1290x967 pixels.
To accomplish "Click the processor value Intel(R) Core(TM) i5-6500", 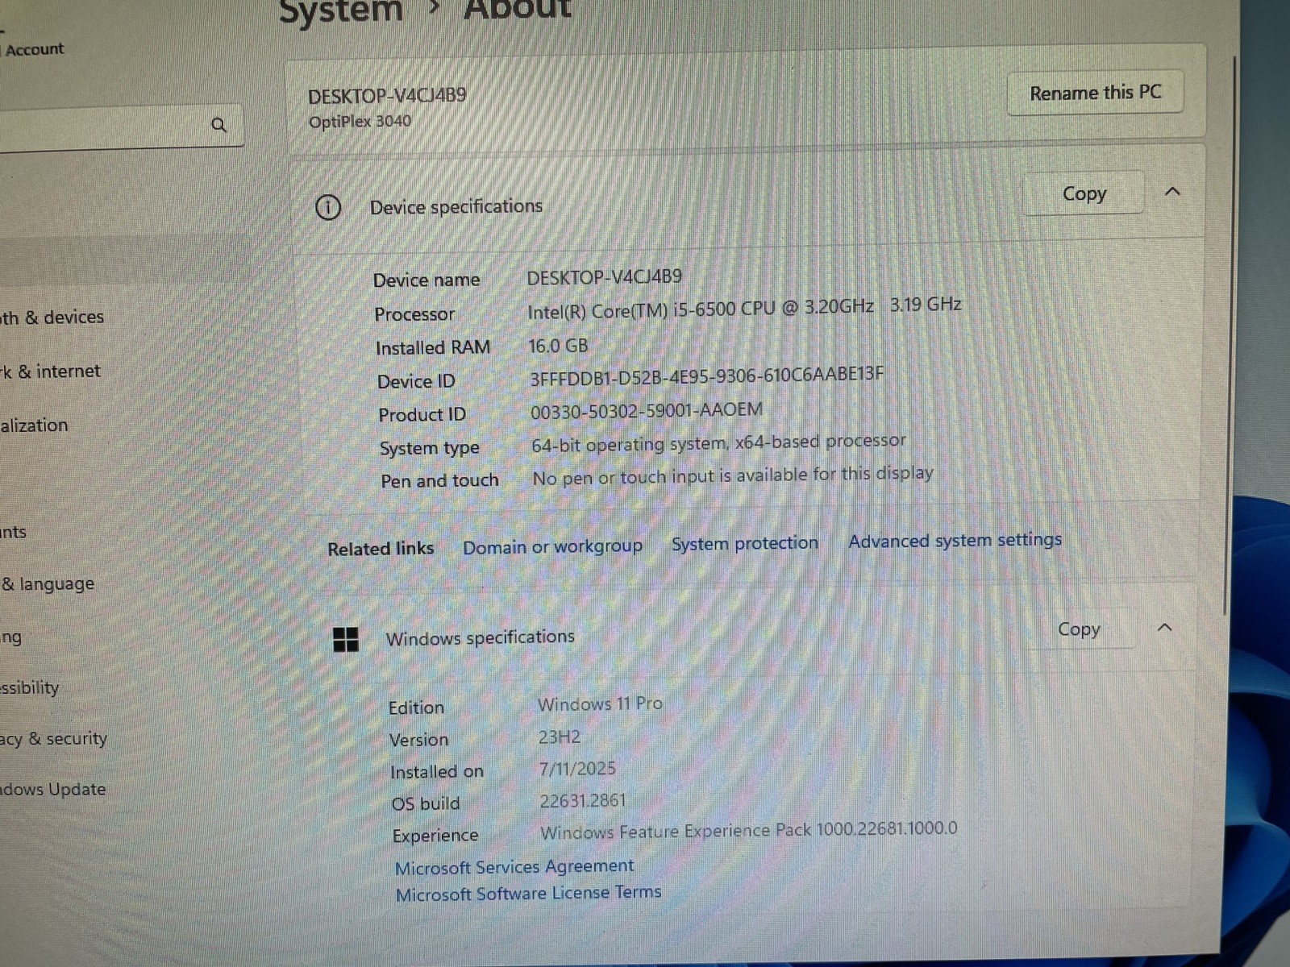I will [x=744, y=308].
